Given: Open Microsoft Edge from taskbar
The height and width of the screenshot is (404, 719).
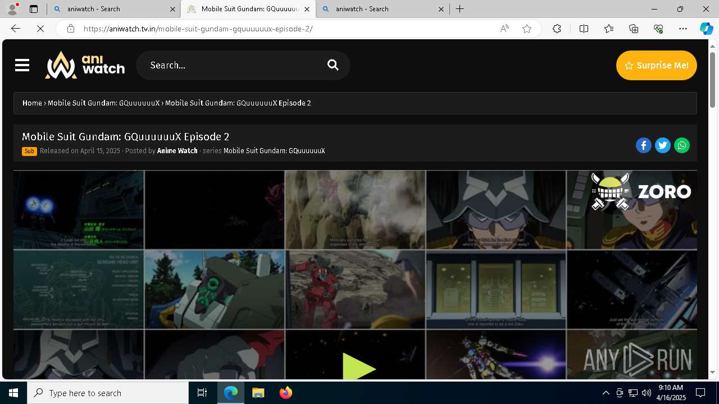Looking at the screenshot, I should pyautogui.click(x=231, y=393).
